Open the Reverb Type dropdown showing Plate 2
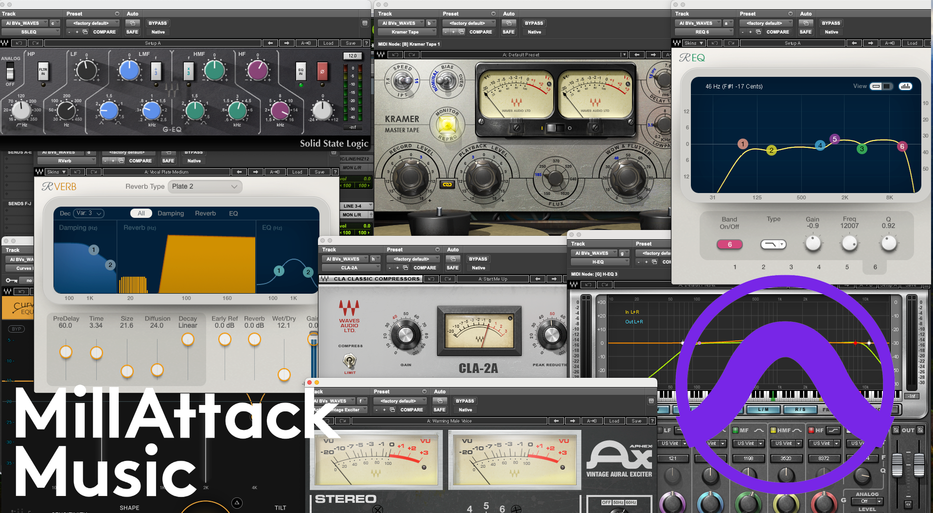This screenshot has width=933, height=513. point(205,186)
